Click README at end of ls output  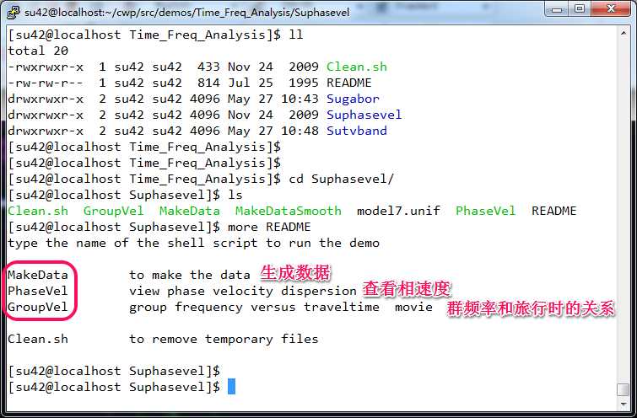click(x=554, y=211)
